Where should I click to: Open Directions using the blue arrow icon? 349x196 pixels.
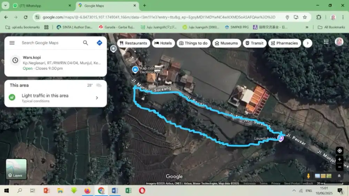tap(99, 43)
